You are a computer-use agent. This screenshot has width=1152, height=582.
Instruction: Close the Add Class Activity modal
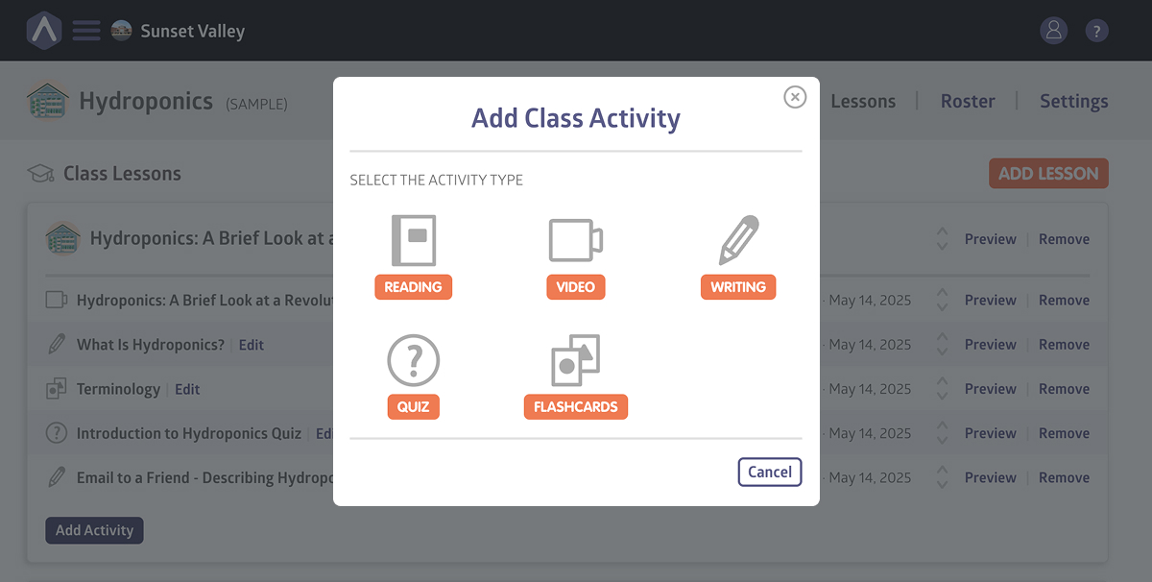(x=795, y=97)
